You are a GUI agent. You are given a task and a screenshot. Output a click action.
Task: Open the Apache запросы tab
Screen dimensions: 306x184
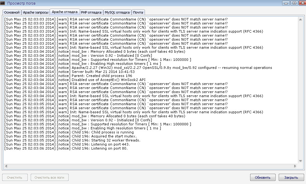point(36,12)
